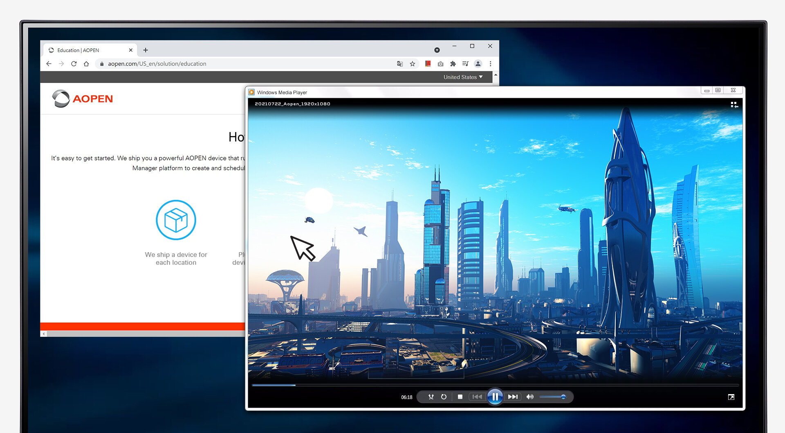Minimize the Chrome browser window
The height and width of the screenshot is (433, 785).
454,46
